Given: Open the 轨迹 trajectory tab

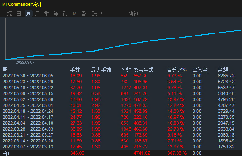Looking at the screenshot, I should pyautogui.click(x=133, y=14).
